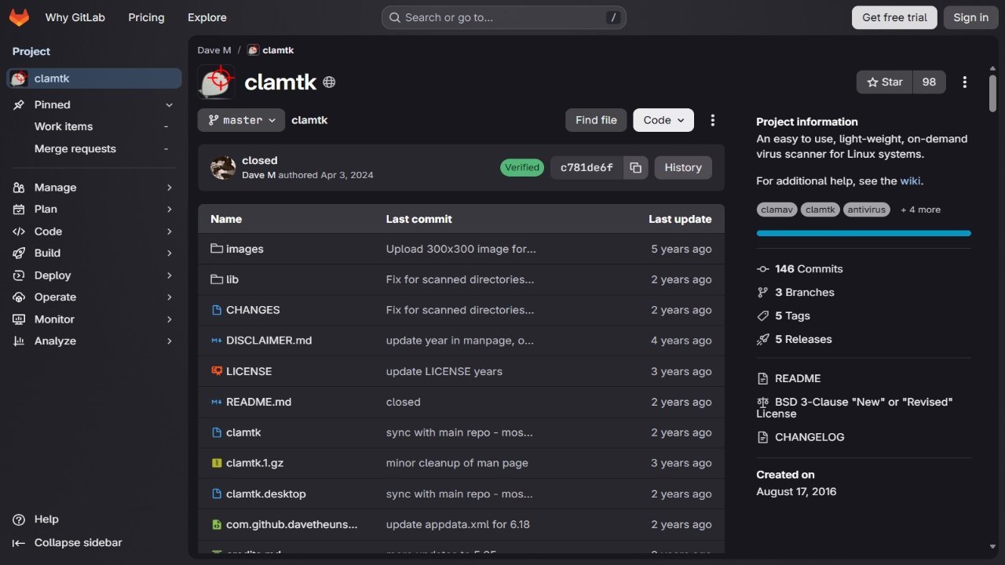Expand the Deploy menu chevron
This screenshot has height=565, width=1005.
tap(169, 275)
